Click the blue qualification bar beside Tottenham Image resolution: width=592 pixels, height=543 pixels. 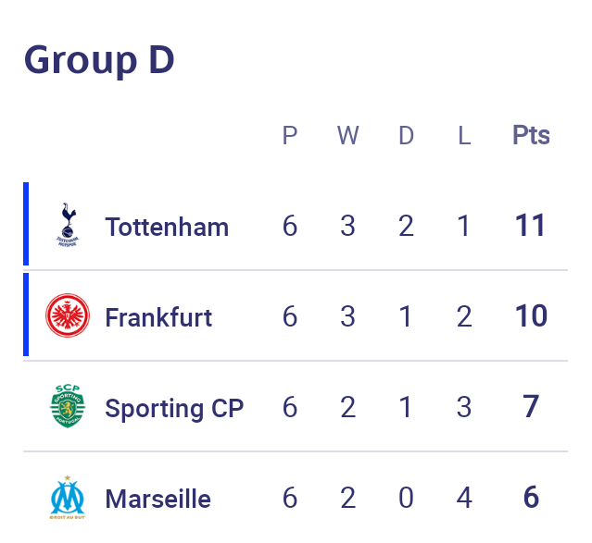click(x=26, y=224)
